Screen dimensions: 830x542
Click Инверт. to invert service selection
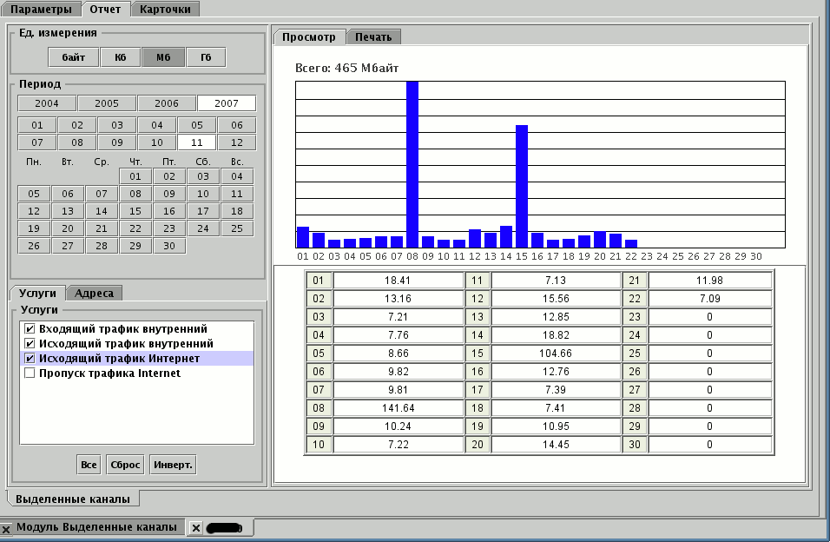tap(173, 465)
